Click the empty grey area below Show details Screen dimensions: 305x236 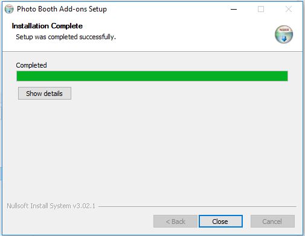click(152, 149)
